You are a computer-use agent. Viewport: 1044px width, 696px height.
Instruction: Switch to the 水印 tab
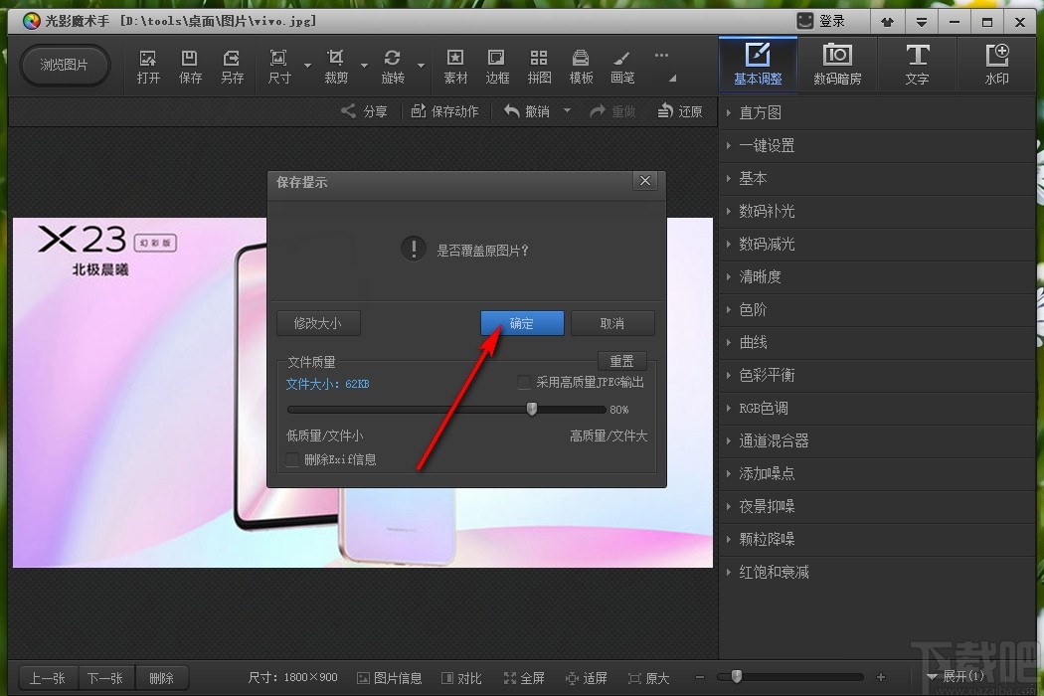[x=996, y=64]
